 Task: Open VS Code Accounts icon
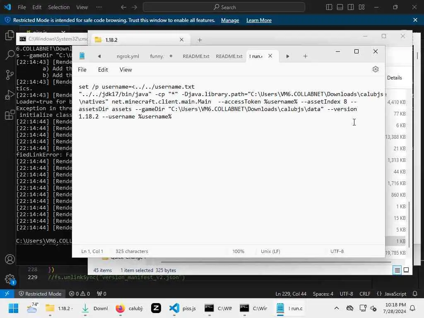click(x=10, y=259)
